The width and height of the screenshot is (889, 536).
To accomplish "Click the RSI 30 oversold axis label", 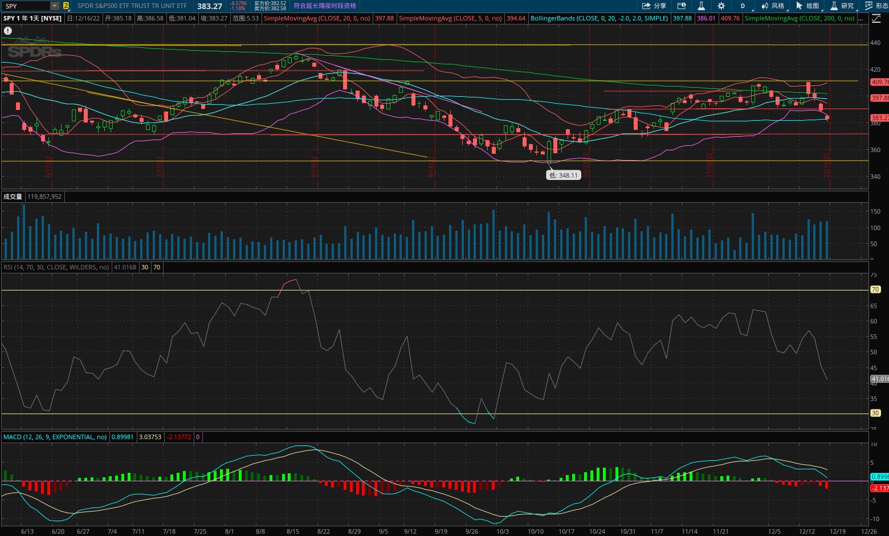I will point(875,413).
